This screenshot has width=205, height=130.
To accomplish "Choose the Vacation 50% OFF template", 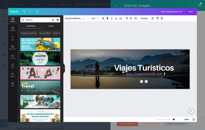I will tap(40, 58).
